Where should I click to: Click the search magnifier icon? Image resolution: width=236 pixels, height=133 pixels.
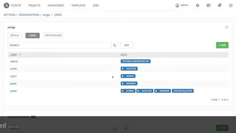[115, 45]
